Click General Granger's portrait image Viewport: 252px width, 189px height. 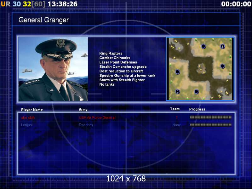point(53,69)
